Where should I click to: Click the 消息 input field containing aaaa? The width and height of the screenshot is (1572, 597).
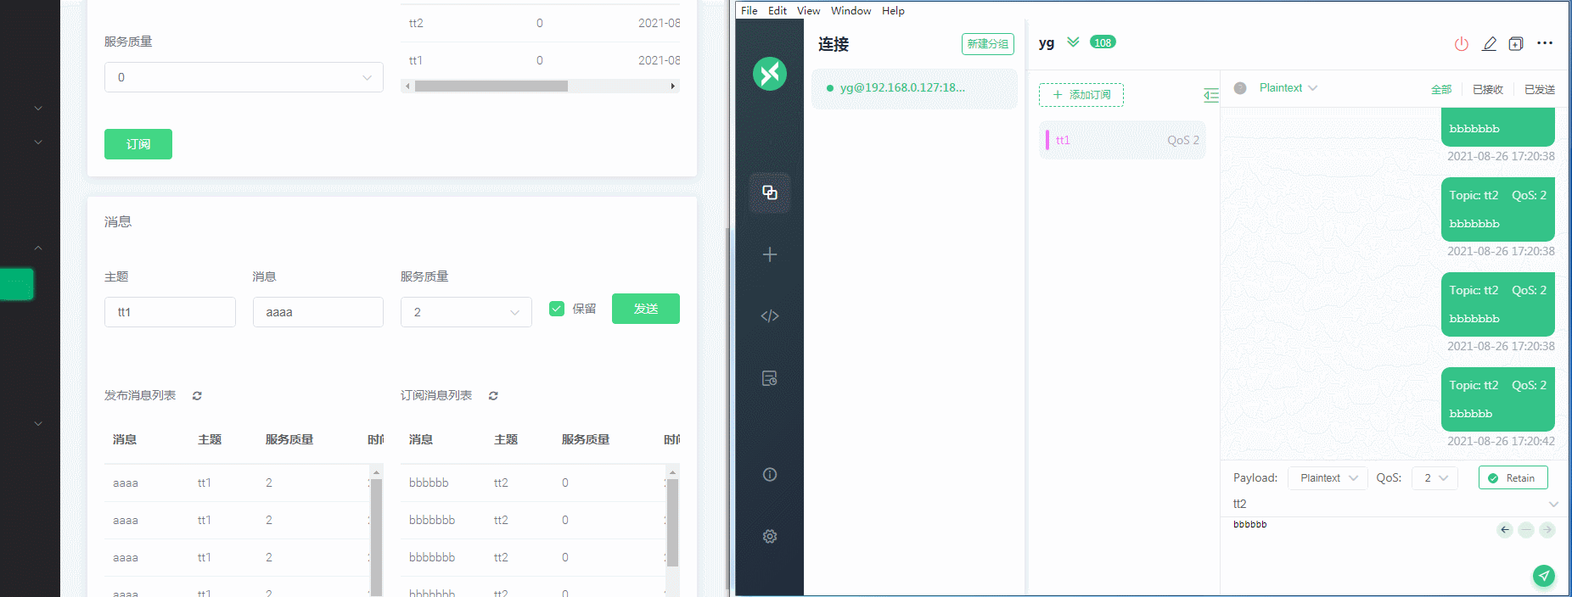[x=318, y=312]
